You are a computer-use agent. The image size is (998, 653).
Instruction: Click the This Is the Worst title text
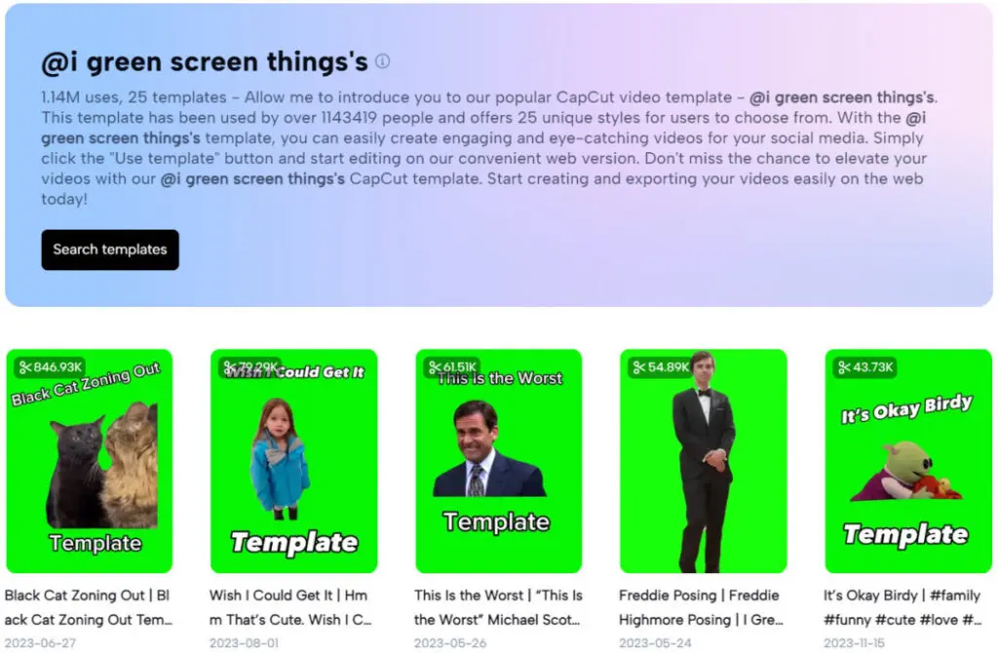click(498, 607)
